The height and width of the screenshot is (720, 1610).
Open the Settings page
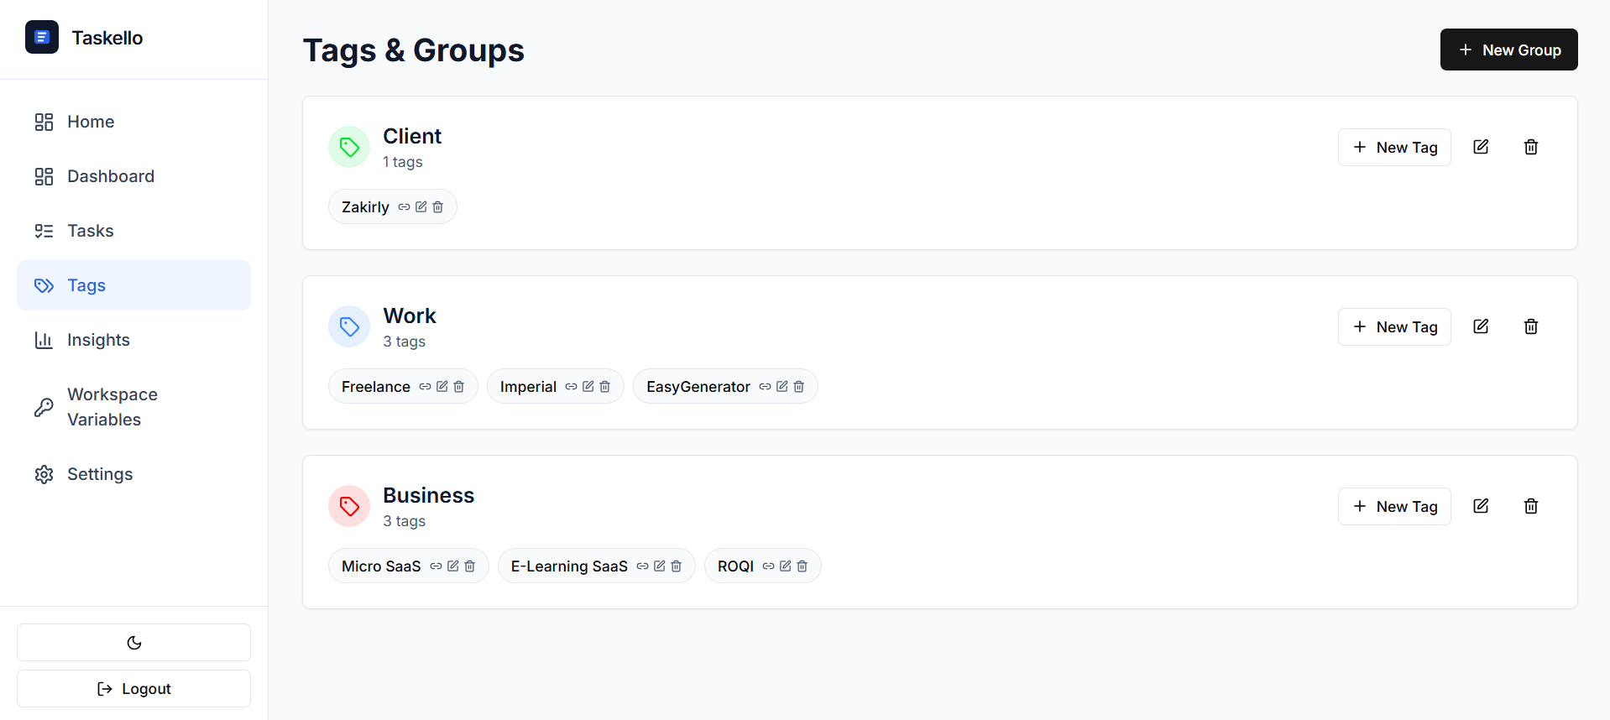tap(133, 474)
